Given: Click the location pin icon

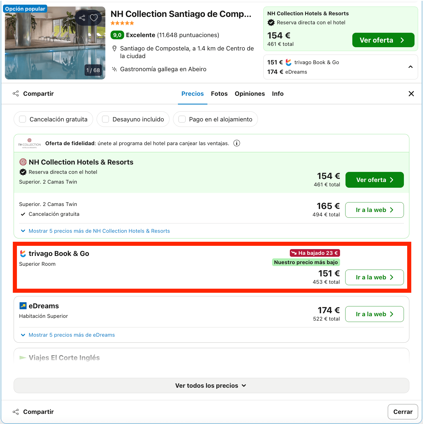Looking at the screenshot, I should [115, 49].
